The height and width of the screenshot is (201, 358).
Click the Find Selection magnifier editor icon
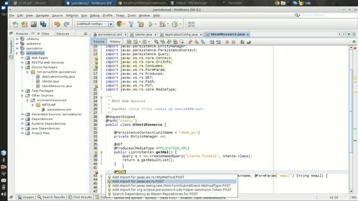point(156,42)
